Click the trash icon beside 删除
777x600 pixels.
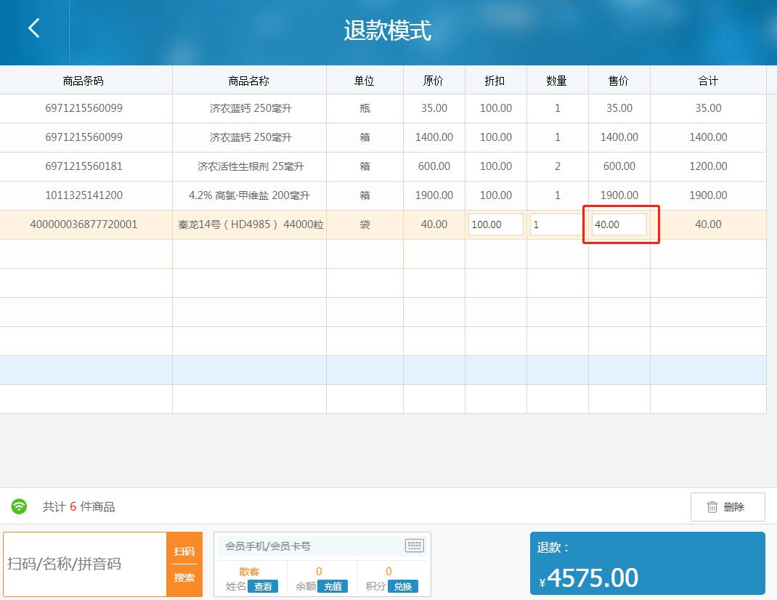pos(713,506)
